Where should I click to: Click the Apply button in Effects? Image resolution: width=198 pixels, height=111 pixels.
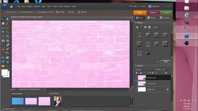click(166, 62)
